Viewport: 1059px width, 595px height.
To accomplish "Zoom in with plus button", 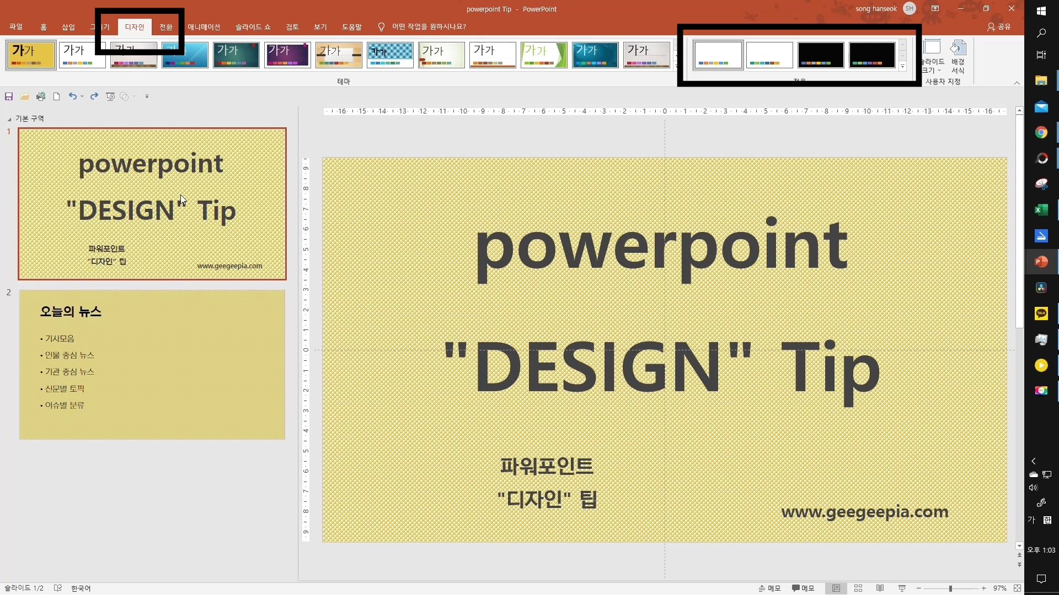I will click(x=983, y=588).
